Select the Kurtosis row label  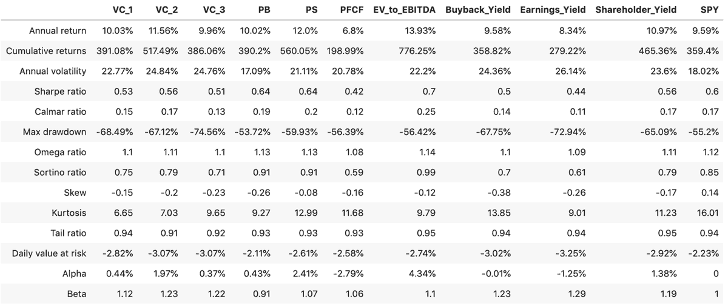tap(70, 213)
